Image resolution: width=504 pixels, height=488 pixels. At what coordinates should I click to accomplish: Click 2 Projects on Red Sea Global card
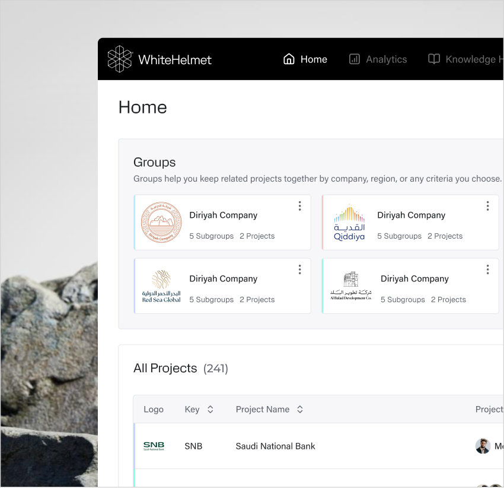point(257,300)
